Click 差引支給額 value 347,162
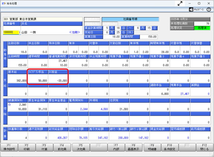214x157 pixels. [103, 138]
